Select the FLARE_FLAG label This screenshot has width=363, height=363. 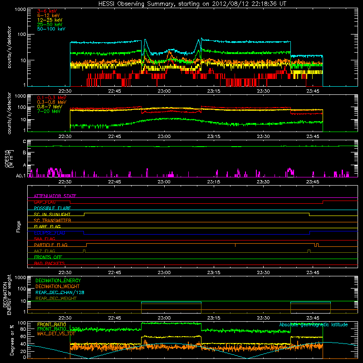pos(47,226)
